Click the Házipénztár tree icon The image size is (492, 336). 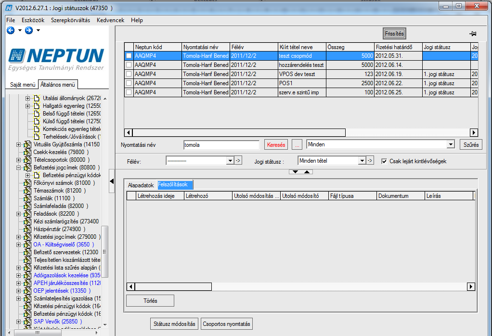[27, 229]
